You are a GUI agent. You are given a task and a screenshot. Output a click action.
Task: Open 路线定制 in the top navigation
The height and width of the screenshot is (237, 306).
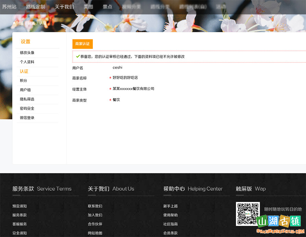[x=35, y=6]
